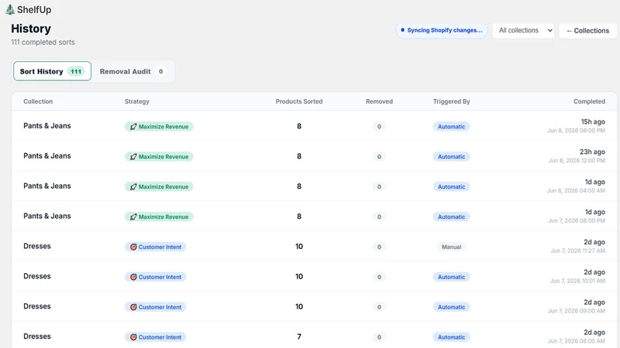The image size is (620, 348).
Task: Click the Strategy column header
Action: (x=137, y=101)
